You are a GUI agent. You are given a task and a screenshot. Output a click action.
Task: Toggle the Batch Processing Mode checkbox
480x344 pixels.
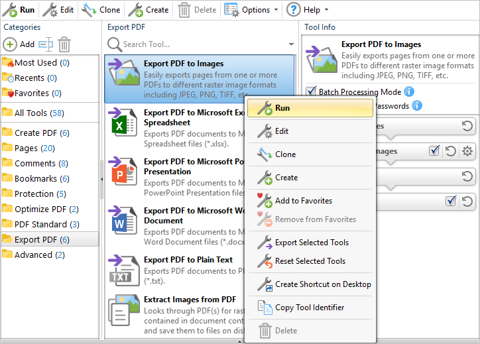tap(311, 91)
